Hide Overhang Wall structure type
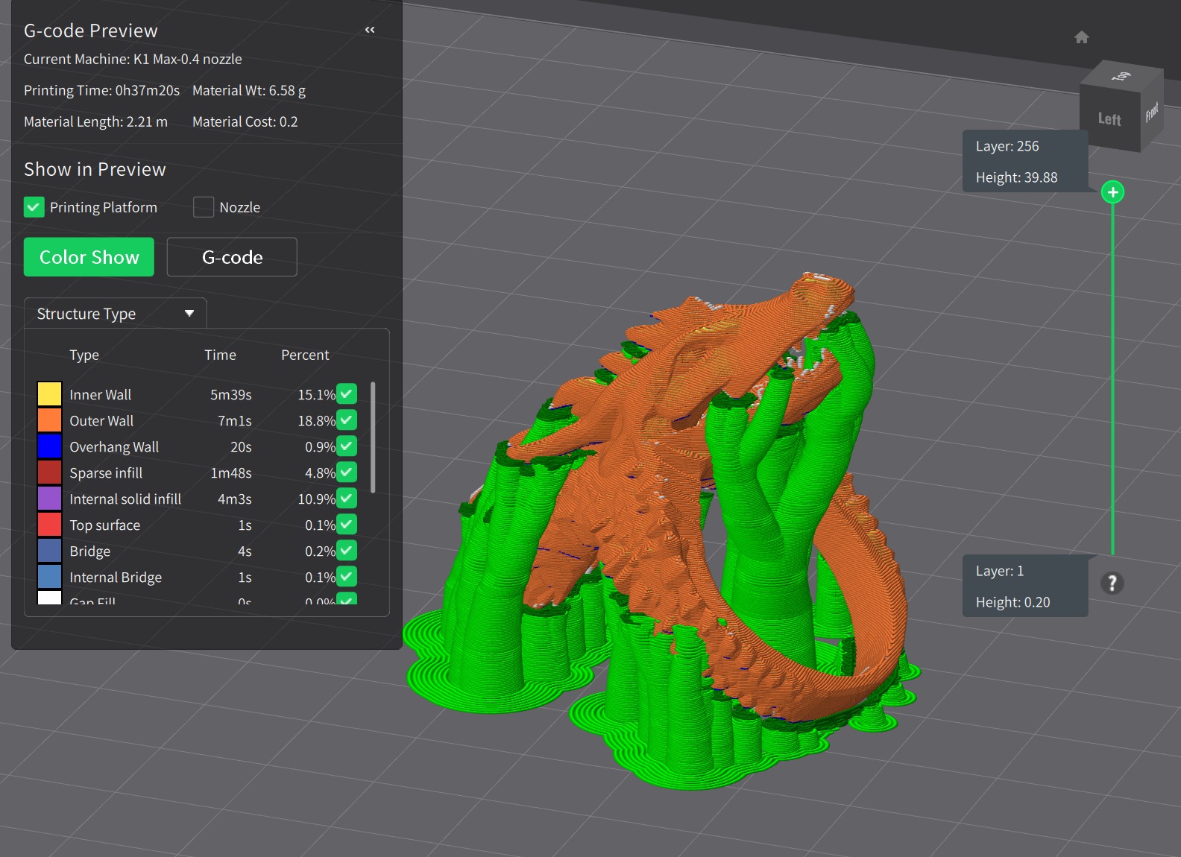Image resolution: width=1181 pixels, height=857 pixels. [347, 446]
